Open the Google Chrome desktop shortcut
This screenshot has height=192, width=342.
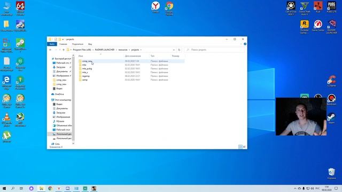169,8
